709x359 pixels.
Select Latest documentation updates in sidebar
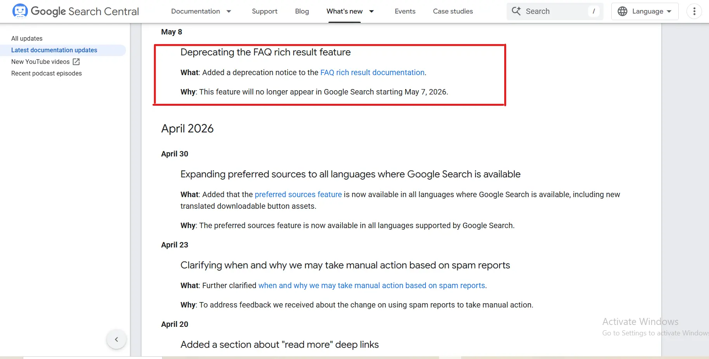click(x=54, y=50)
